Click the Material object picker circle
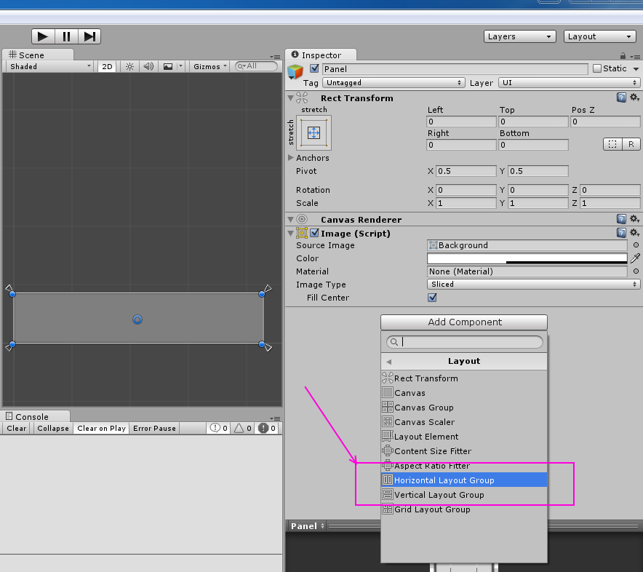Screen dimensions: 643x572 [636, 271]
